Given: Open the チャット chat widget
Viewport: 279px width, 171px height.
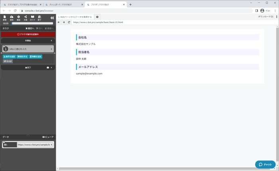Looking at the screenshot, I should click(x=265, y=164).
